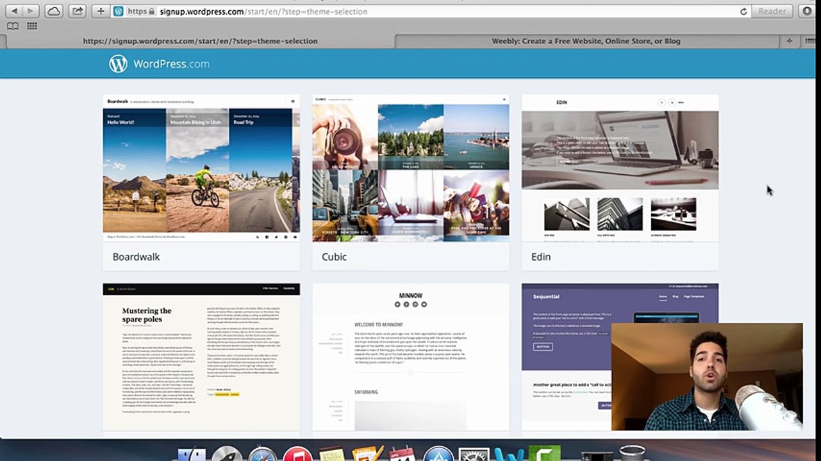Open System Preferences gear in Dock
This screenshot has width=821, height=461.
[474, 454]
